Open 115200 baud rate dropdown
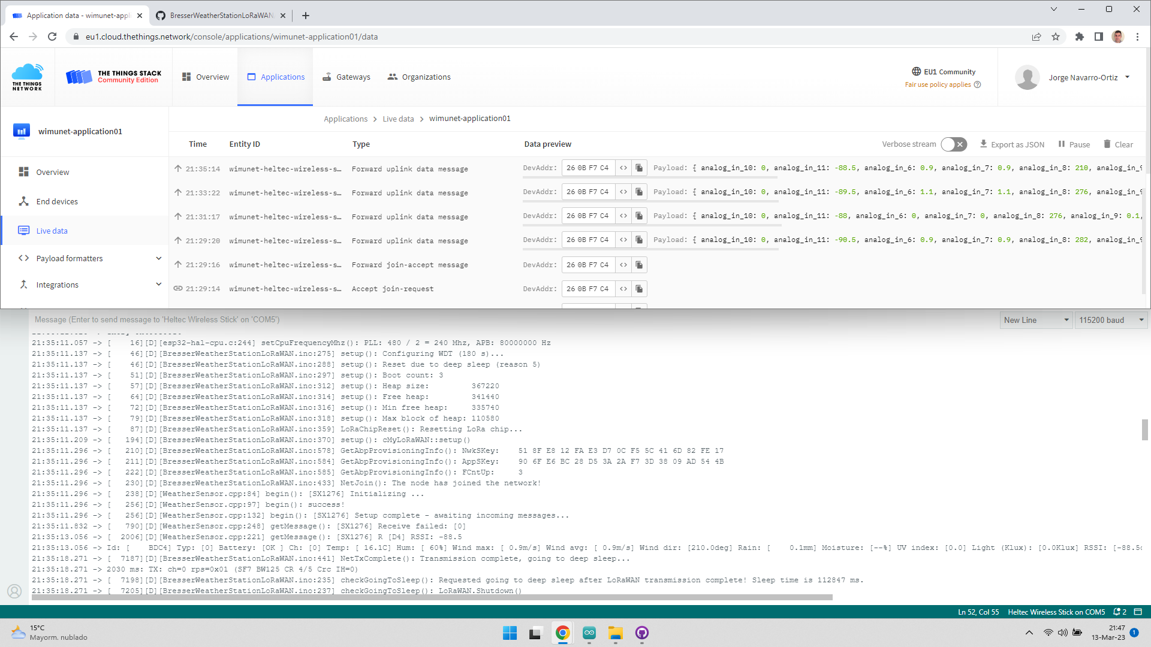1151x647 pixels. (1111, 320)
